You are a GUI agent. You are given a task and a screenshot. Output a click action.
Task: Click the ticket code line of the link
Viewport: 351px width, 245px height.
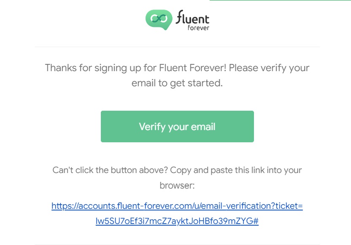[x=177, y=221]
